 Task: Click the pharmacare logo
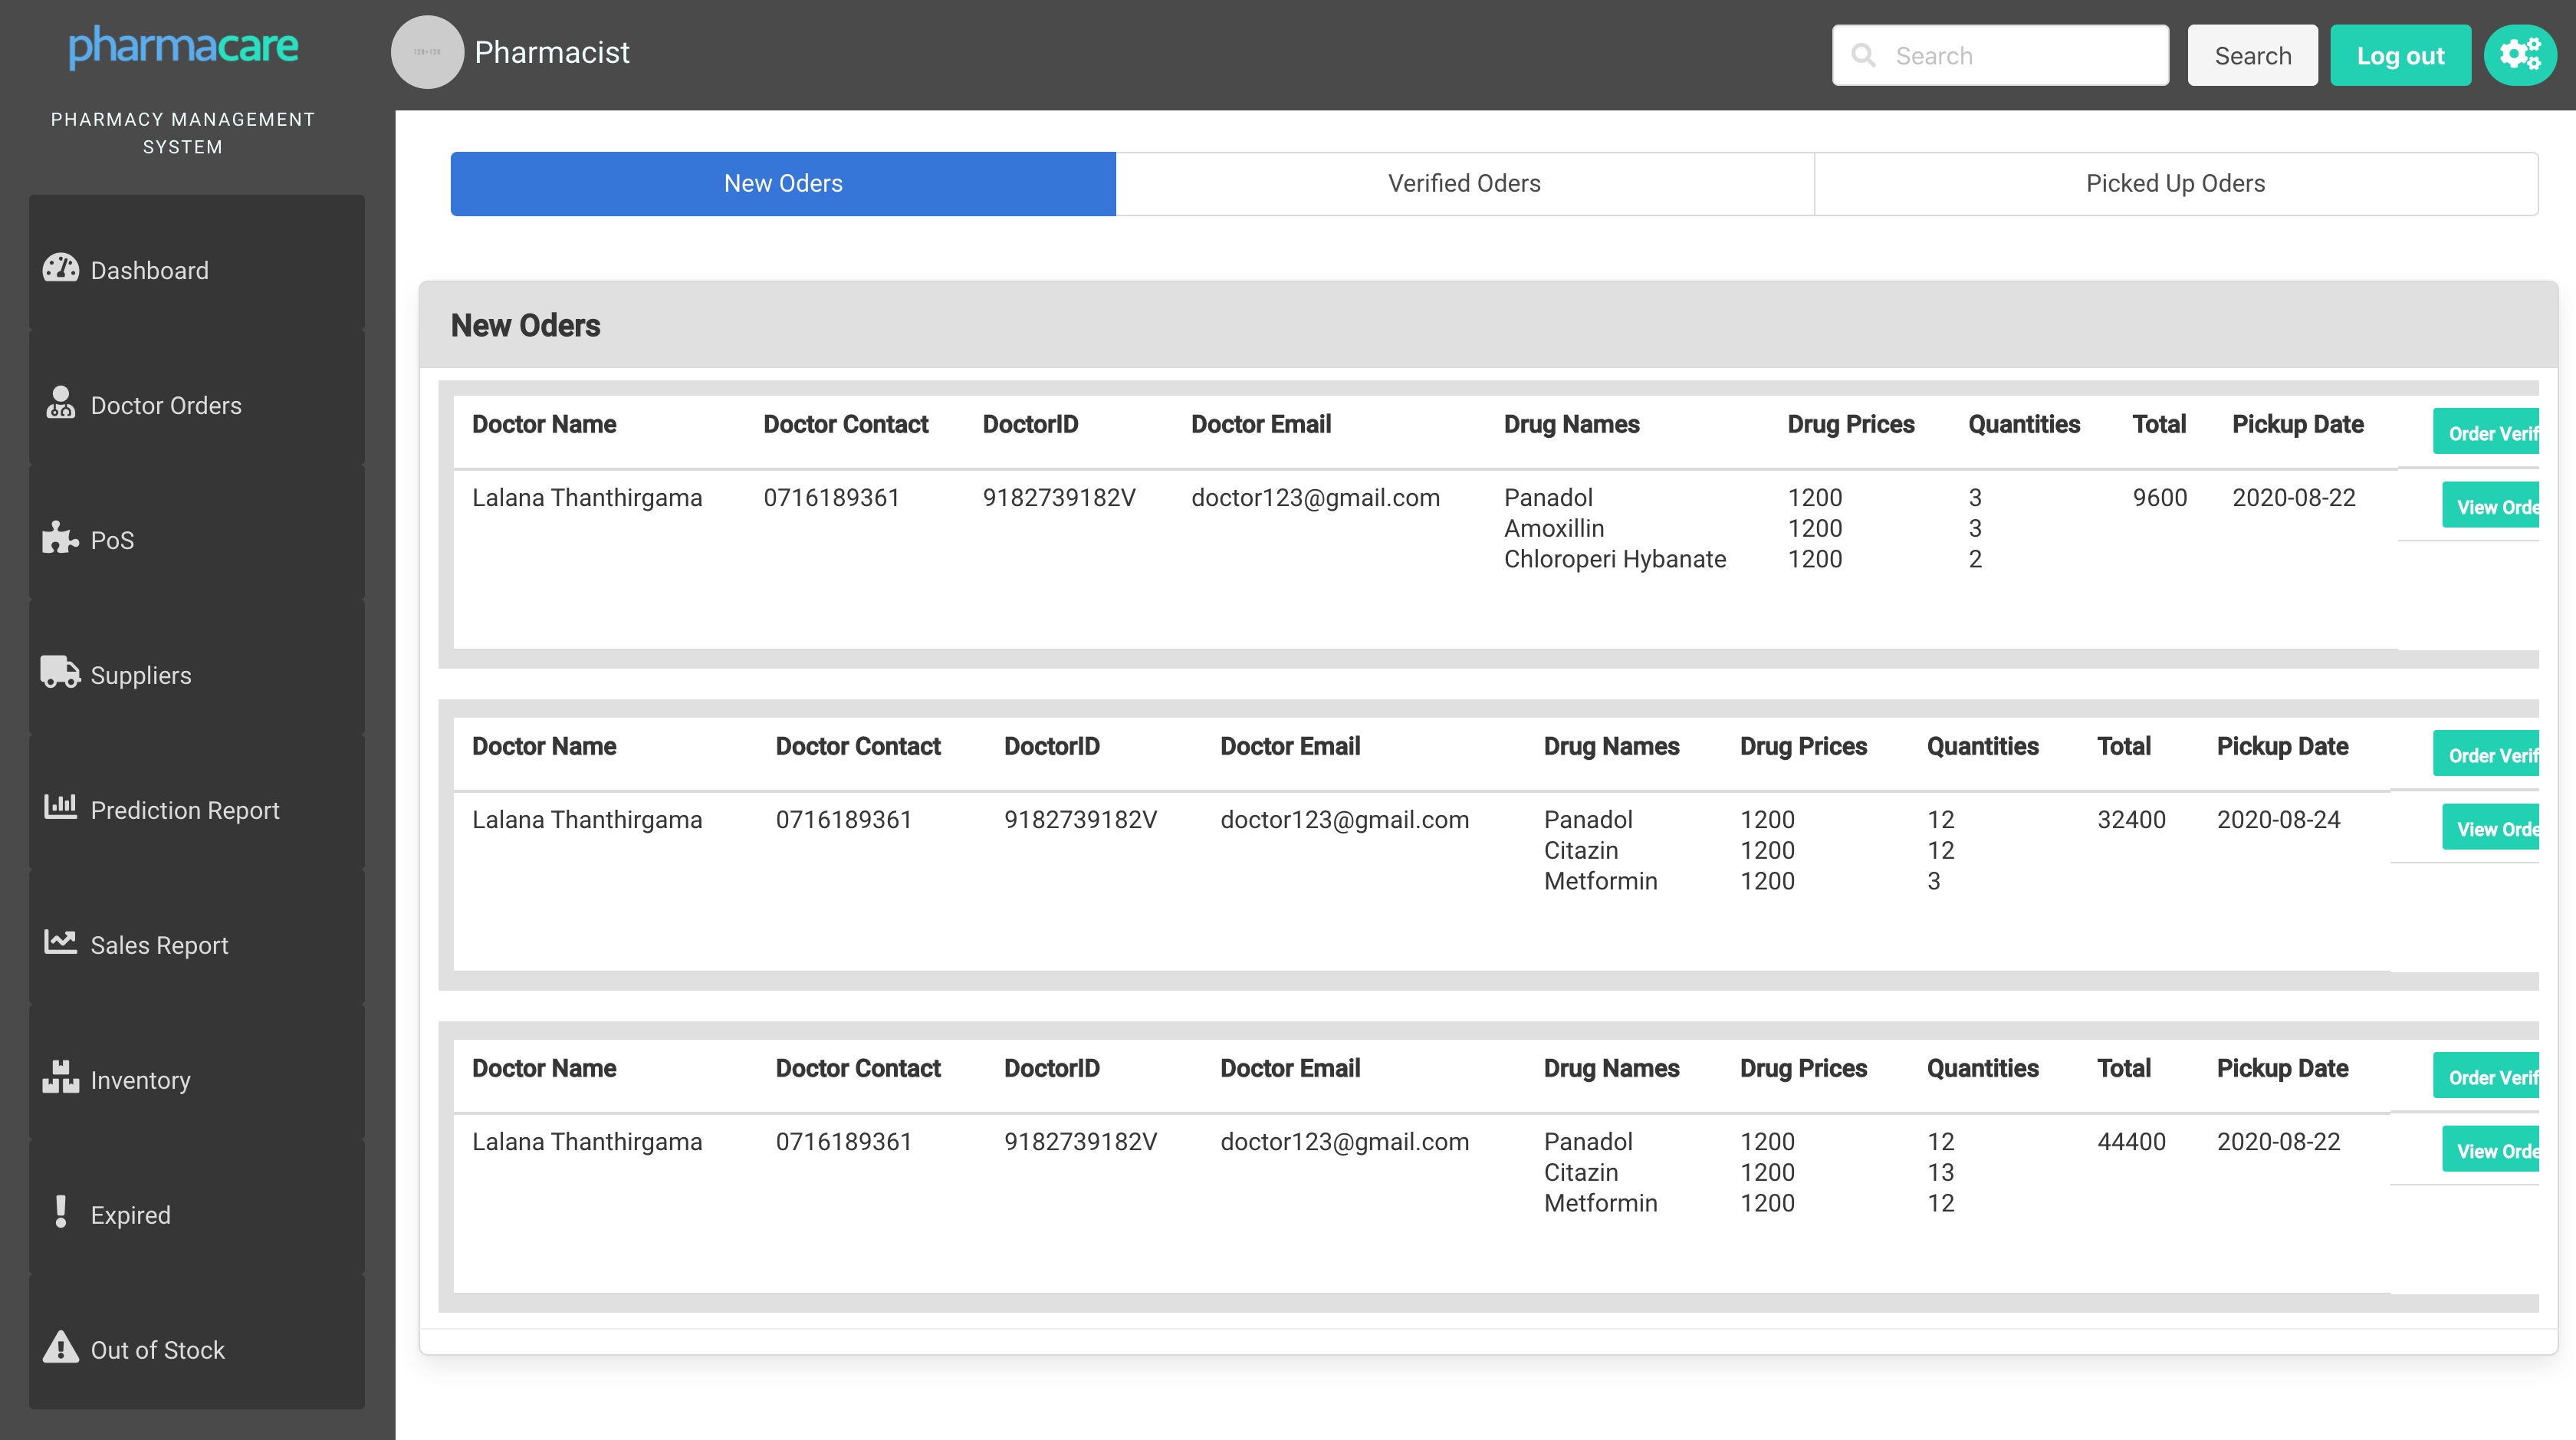pyautogui.click(x=183, y=47)
